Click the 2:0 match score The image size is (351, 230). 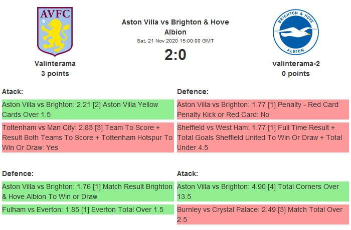click(x=175, y=54)
